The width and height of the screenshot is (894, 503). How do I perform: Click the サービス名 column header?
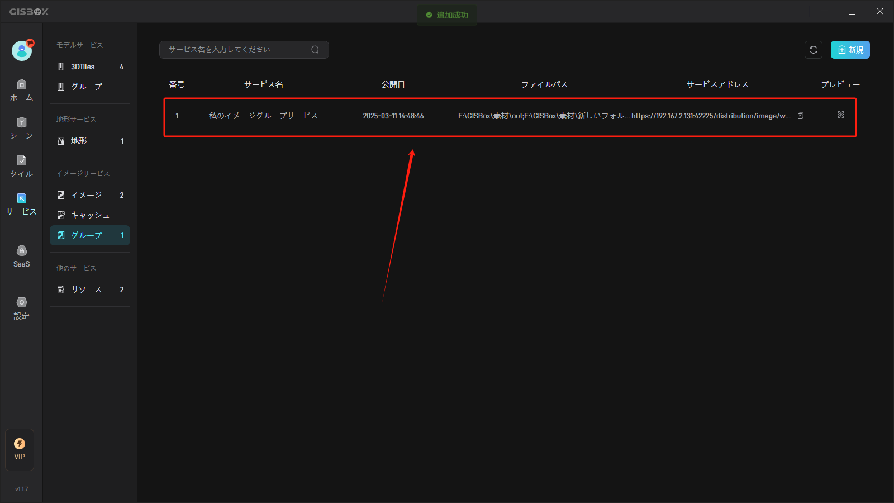[264, 84]
